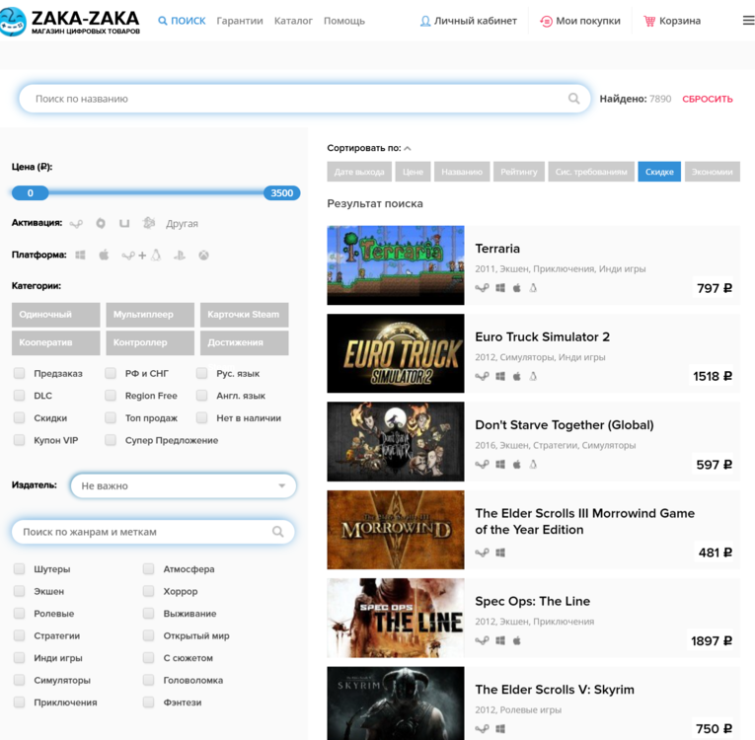755x740 pixels.
Task: Filter by Origin activation icon
Action: pyautogui.click(x=101, y=223)
